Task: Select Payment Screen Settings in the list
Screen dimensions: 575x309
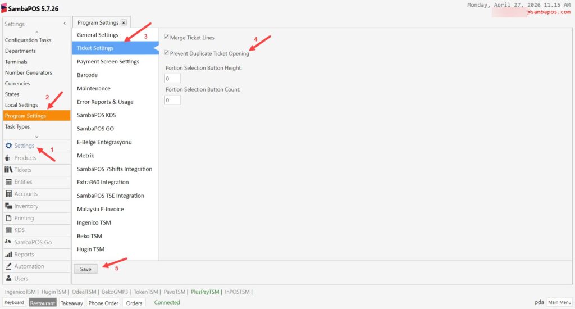Action: point(108,62)
